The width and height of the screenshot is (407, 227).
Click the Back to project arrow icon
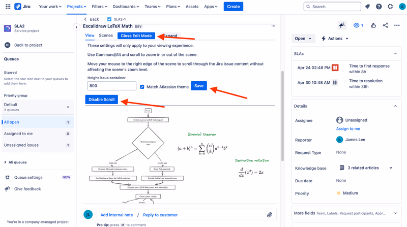click(x=7, y=45)
